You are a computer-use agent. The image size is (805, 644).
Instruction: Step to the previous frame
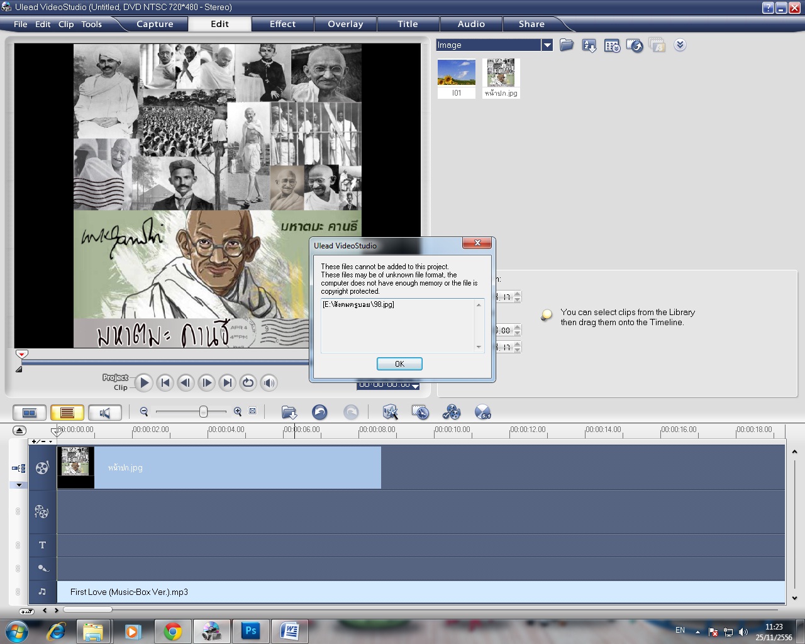186,382
